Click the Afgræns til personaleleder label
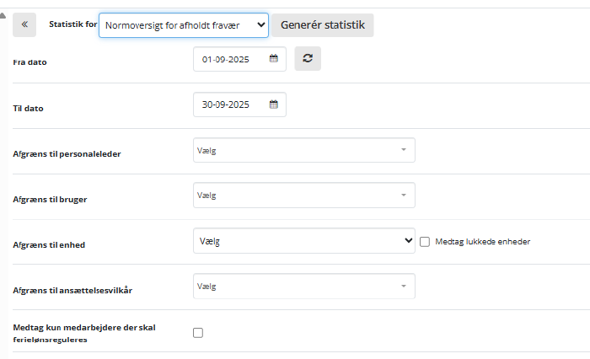This screenshot has height=359, width=590. tap(67, 154)
